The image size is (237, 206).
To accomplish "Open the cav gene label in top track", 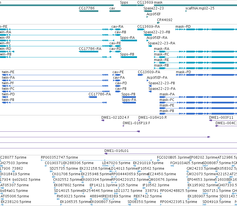I will click(112, 8).
